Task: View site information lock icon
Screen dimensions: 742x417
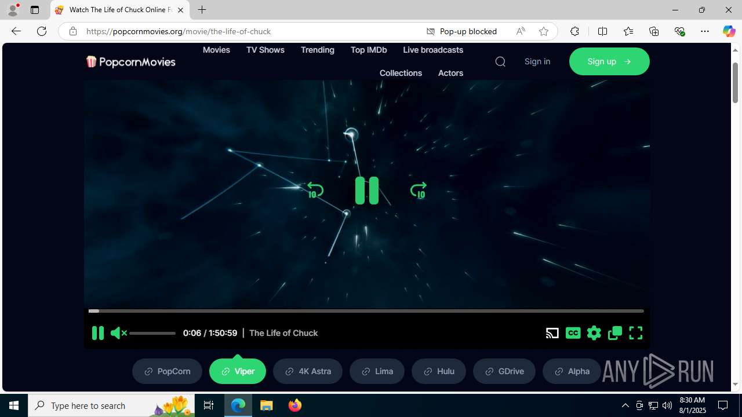Action: tap(72, 31)
